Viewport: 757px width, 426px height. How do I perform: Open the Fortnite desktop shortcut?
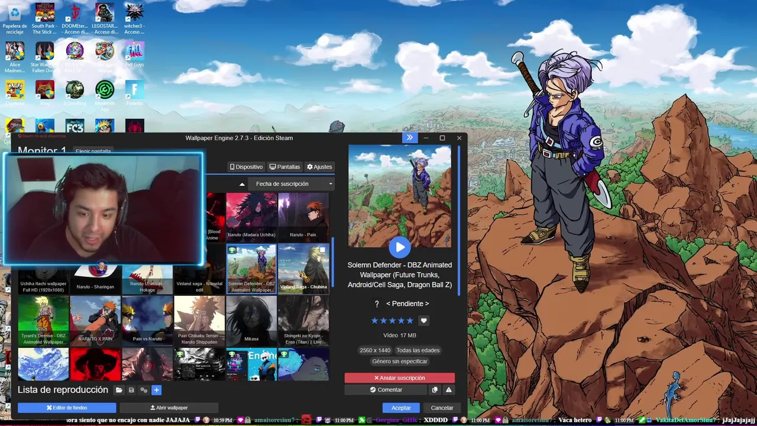pos(135,93)
